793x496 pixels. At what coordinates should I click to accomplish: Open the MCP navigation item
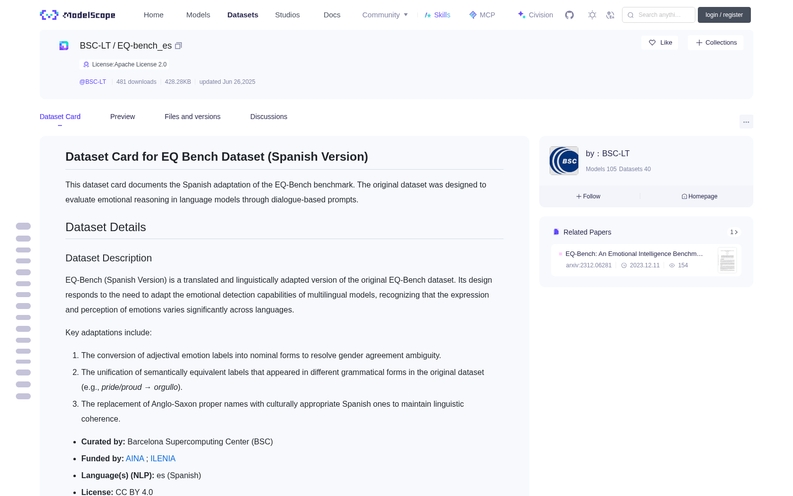pos(482,15)
